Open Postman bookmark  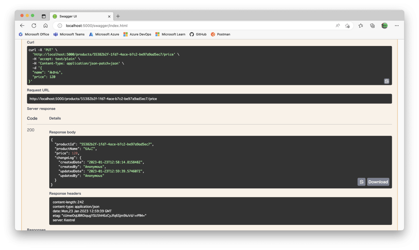coord(221,34)
